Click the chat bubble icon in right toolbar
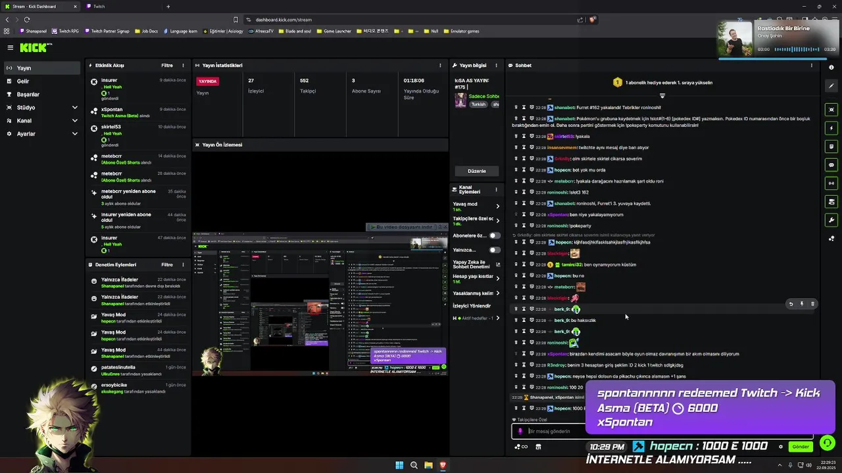This screenshot has width=842, height=473. [831, 165]
